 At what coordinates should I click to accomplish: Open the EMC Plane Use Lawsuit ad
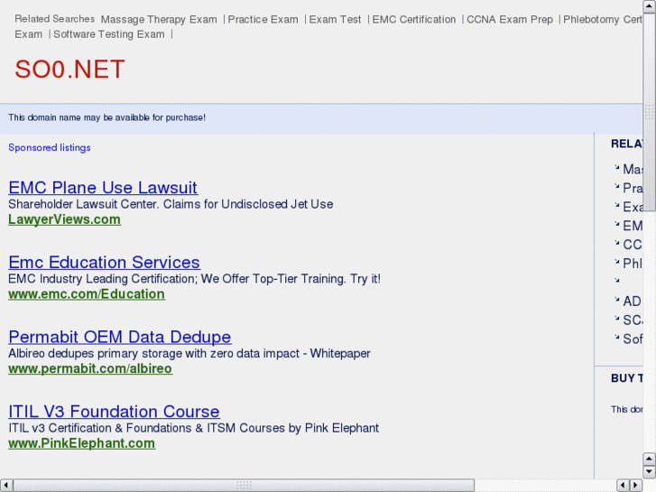click(103, 188)
